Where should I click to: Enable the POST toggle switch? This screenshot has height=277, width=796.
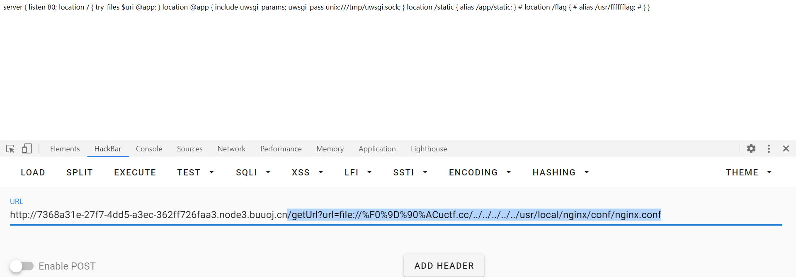coord(22,266)
